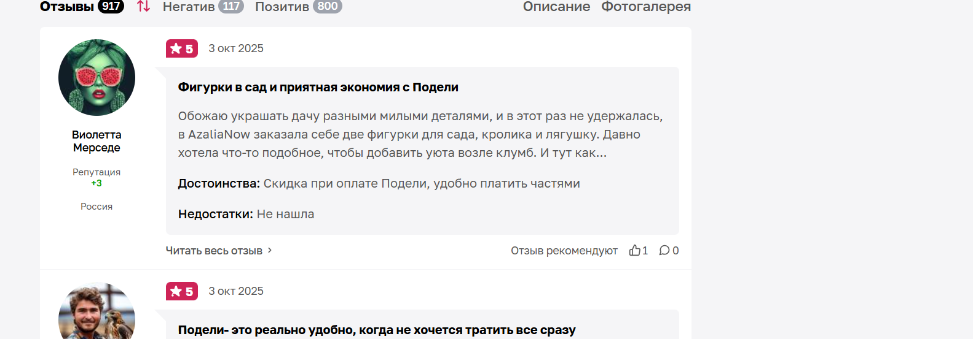Toggle the review sort order arrows icon
Viewport: 973px width, 339px height.
[143, 6]
